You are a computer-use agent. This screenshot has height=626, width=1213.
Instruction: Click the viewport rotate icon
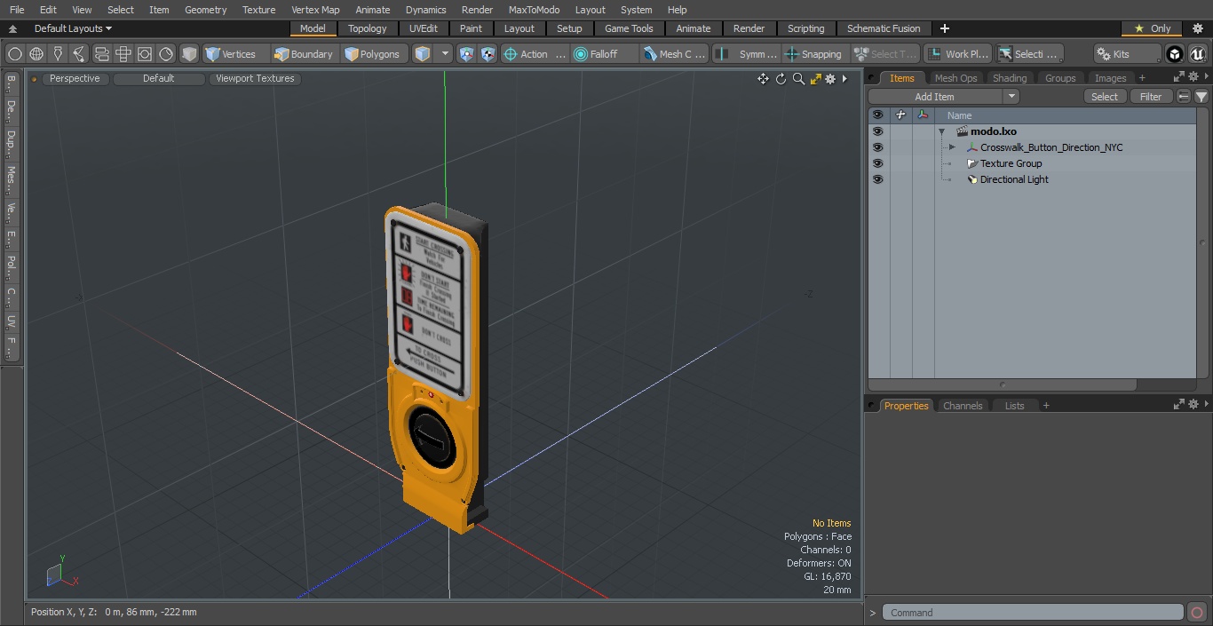781,79
